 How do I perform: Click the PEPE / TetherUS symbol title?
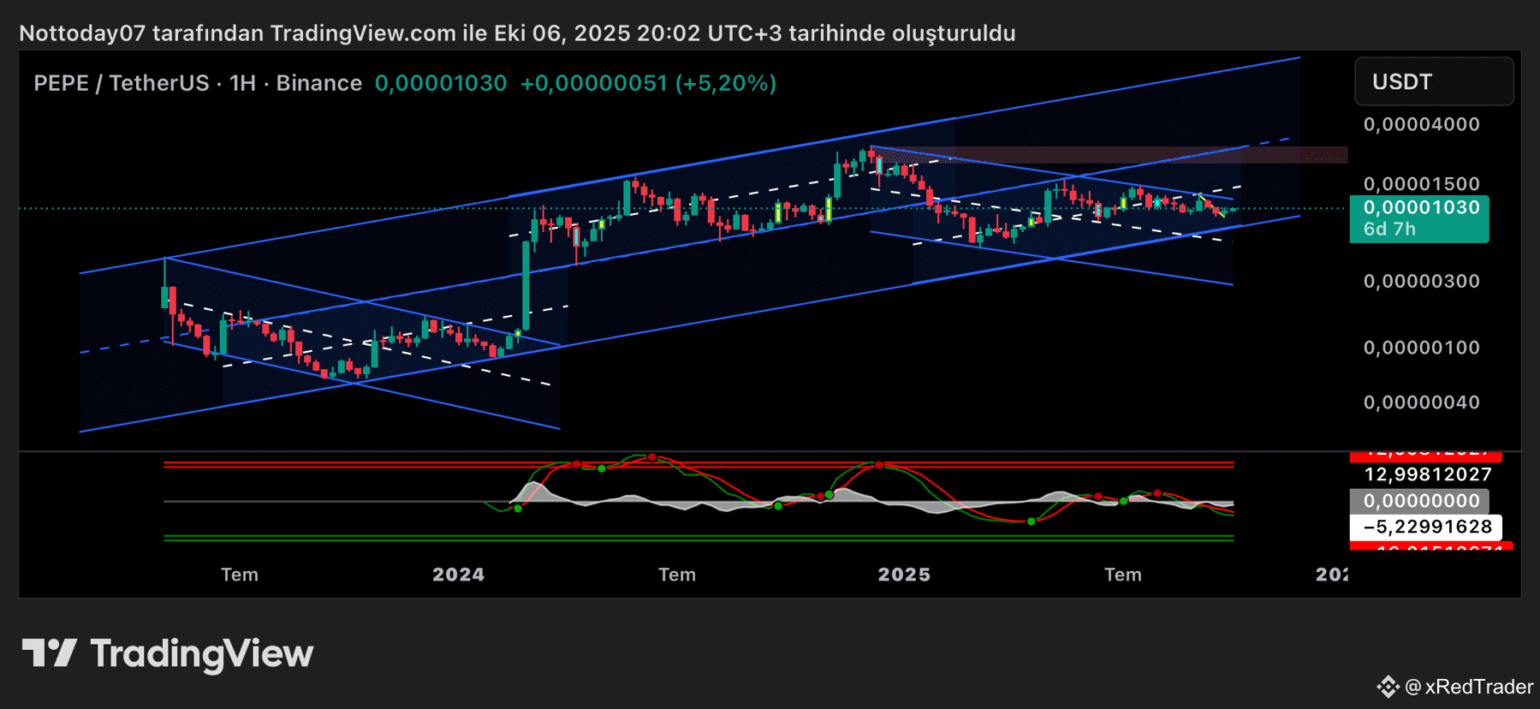point(121,83)
